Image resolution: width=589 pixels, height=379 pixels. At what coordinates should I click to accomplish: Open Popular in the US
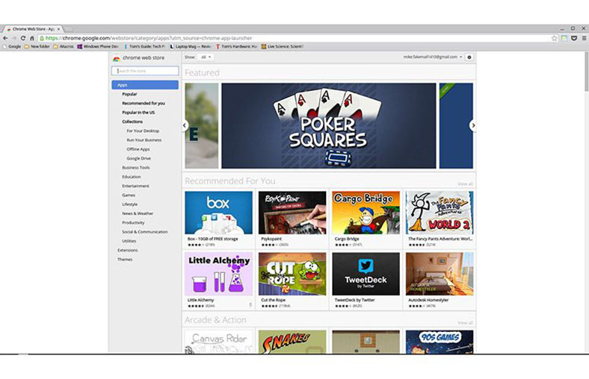138,113
